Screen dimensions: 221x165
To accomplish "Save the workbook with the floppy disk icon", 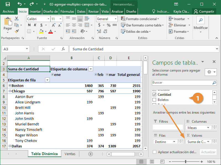I will pos(8,4).
